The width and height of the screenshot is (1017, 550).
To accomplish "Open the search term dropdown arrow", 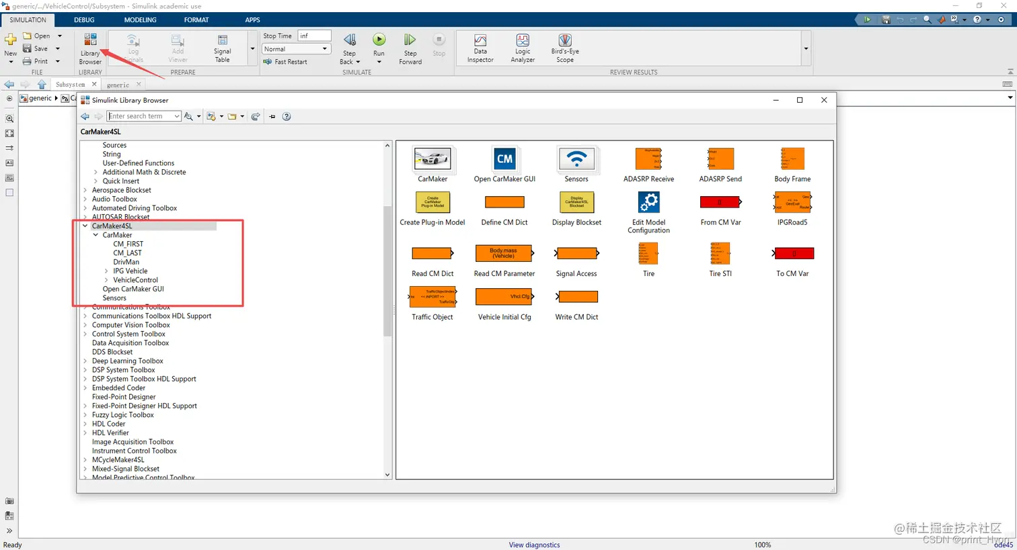I will 177,116.
